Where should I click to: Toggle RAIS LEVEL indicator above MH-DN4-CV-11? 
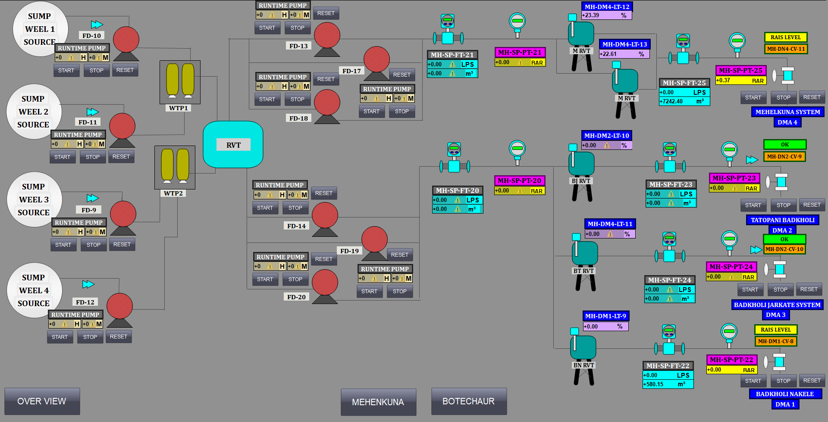tap(785, 37)
